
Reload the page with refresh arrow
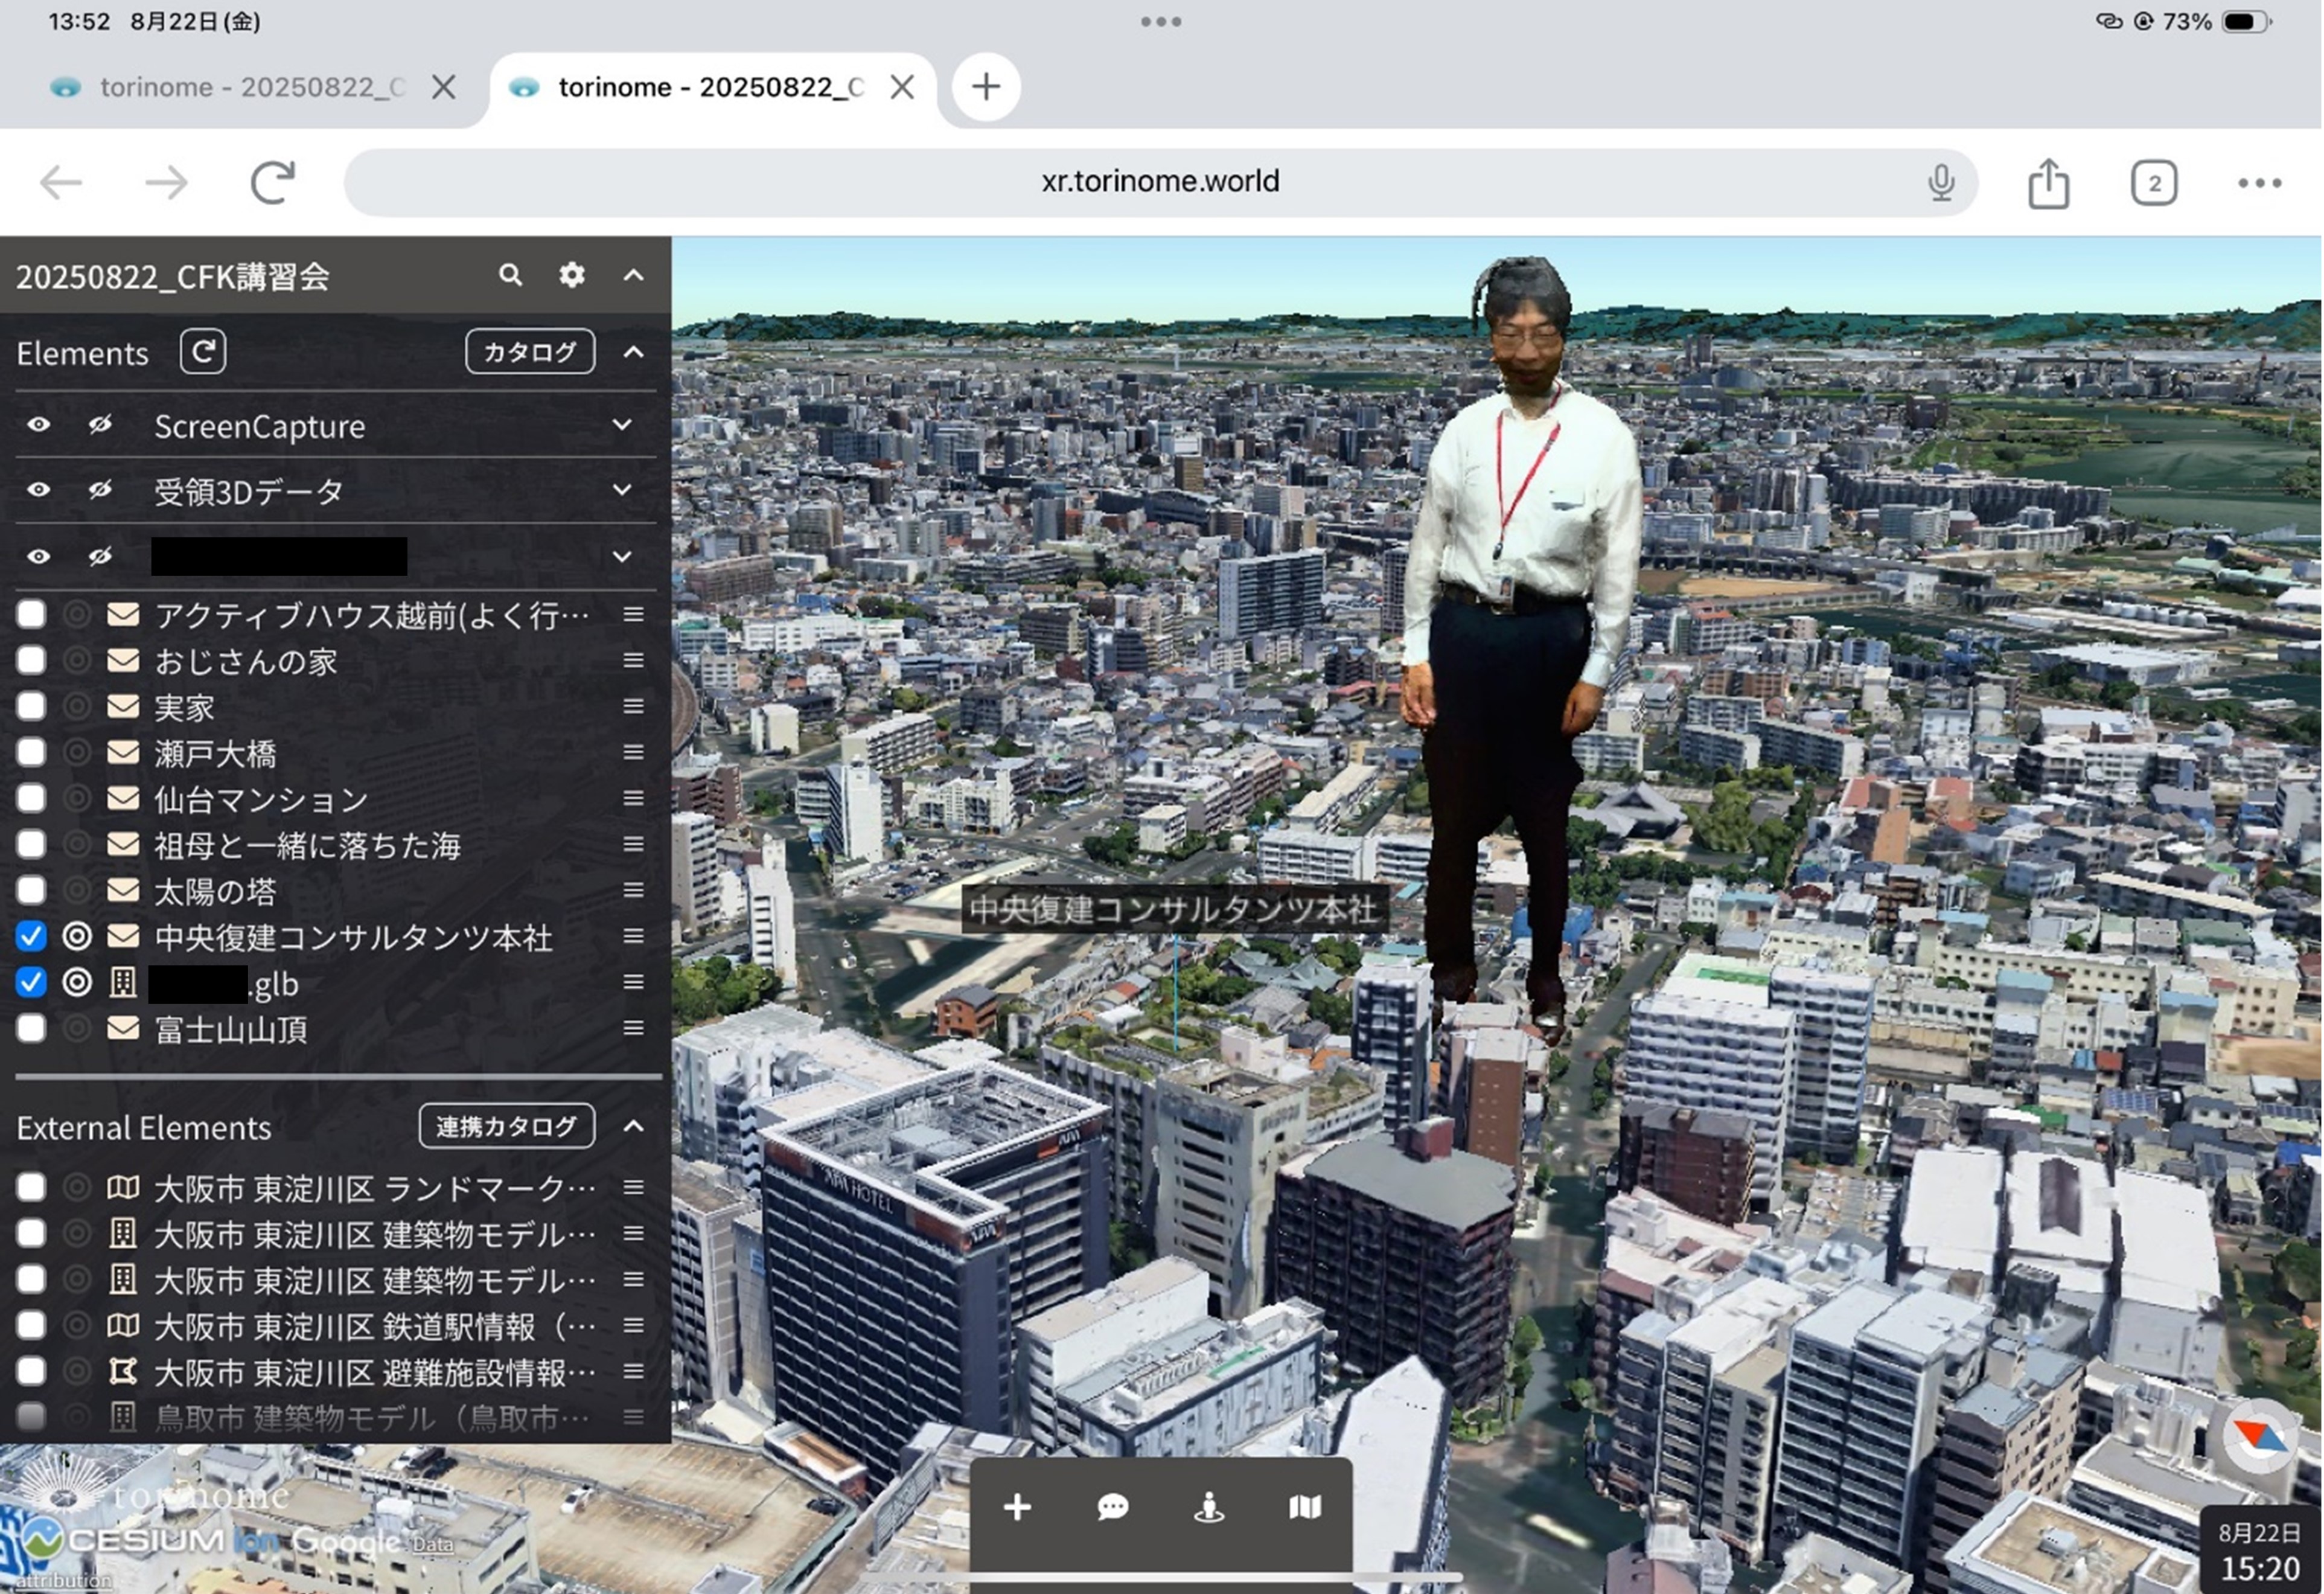[x=272, y=182]
